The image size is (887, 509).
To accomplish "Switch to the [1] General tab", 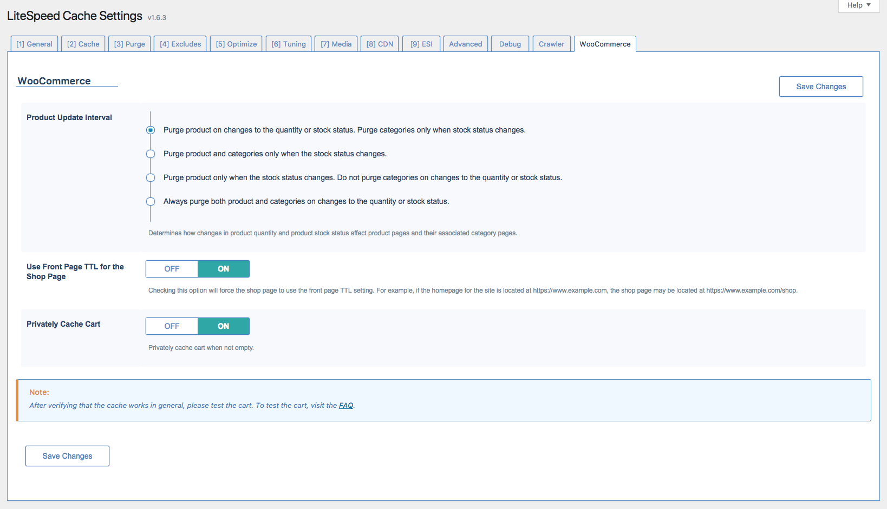I will pos(34,44).
